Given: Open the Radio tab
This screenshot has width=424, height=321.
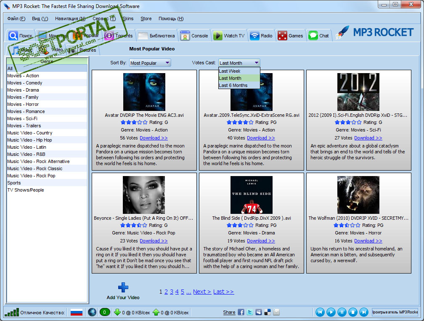Looking at the screenshot, I should coord(261,36).
